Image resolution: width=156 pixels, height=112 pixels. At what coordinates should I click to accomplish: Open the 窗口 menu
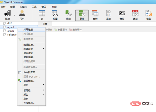(44, 7)
